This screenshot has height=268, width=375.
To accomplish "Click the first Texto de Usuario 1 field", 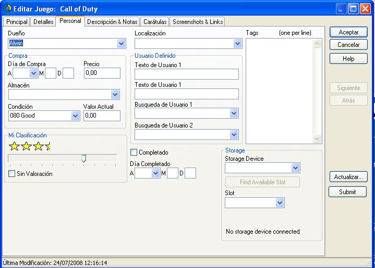I will (187, 74).
